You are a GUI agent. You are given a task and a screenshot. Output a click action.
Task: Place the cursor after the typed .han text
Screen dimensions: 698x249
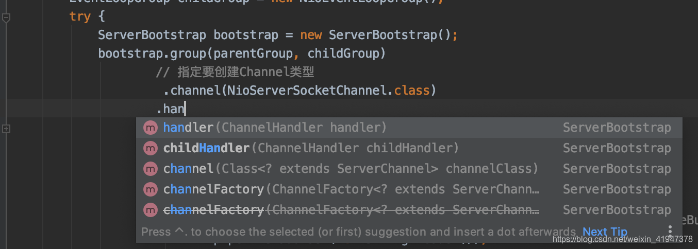[x=185, y=109]
